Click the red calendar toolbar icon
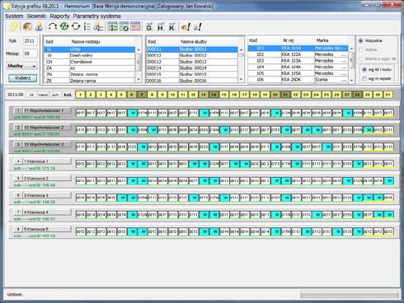Screen dimensions: 404x303 pos(135,26)
